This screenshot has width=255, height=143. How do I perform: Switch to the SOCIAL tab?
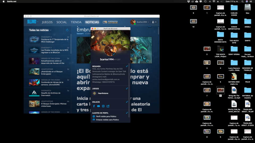click(x=62, y=22)
